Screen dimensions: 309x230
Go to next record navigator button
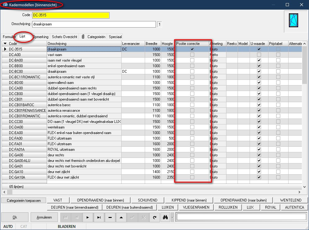pyautogui.click(x=88, y=217)
